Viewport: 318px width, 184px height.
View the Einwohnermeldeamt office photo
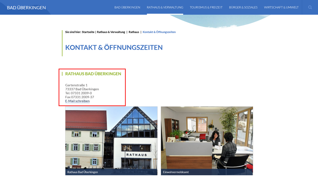click(x=207, y=141)
